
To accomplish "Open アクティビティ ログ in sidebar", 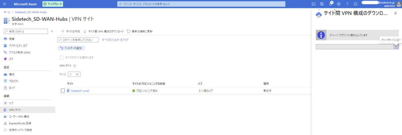I will tap(18, 45).
